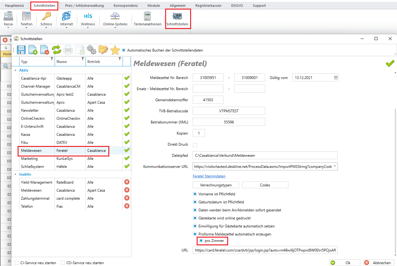Toggle Daten werden beim An/Abmelden sofort gesendet
The image size is (397, 266).
click(195, 210)
